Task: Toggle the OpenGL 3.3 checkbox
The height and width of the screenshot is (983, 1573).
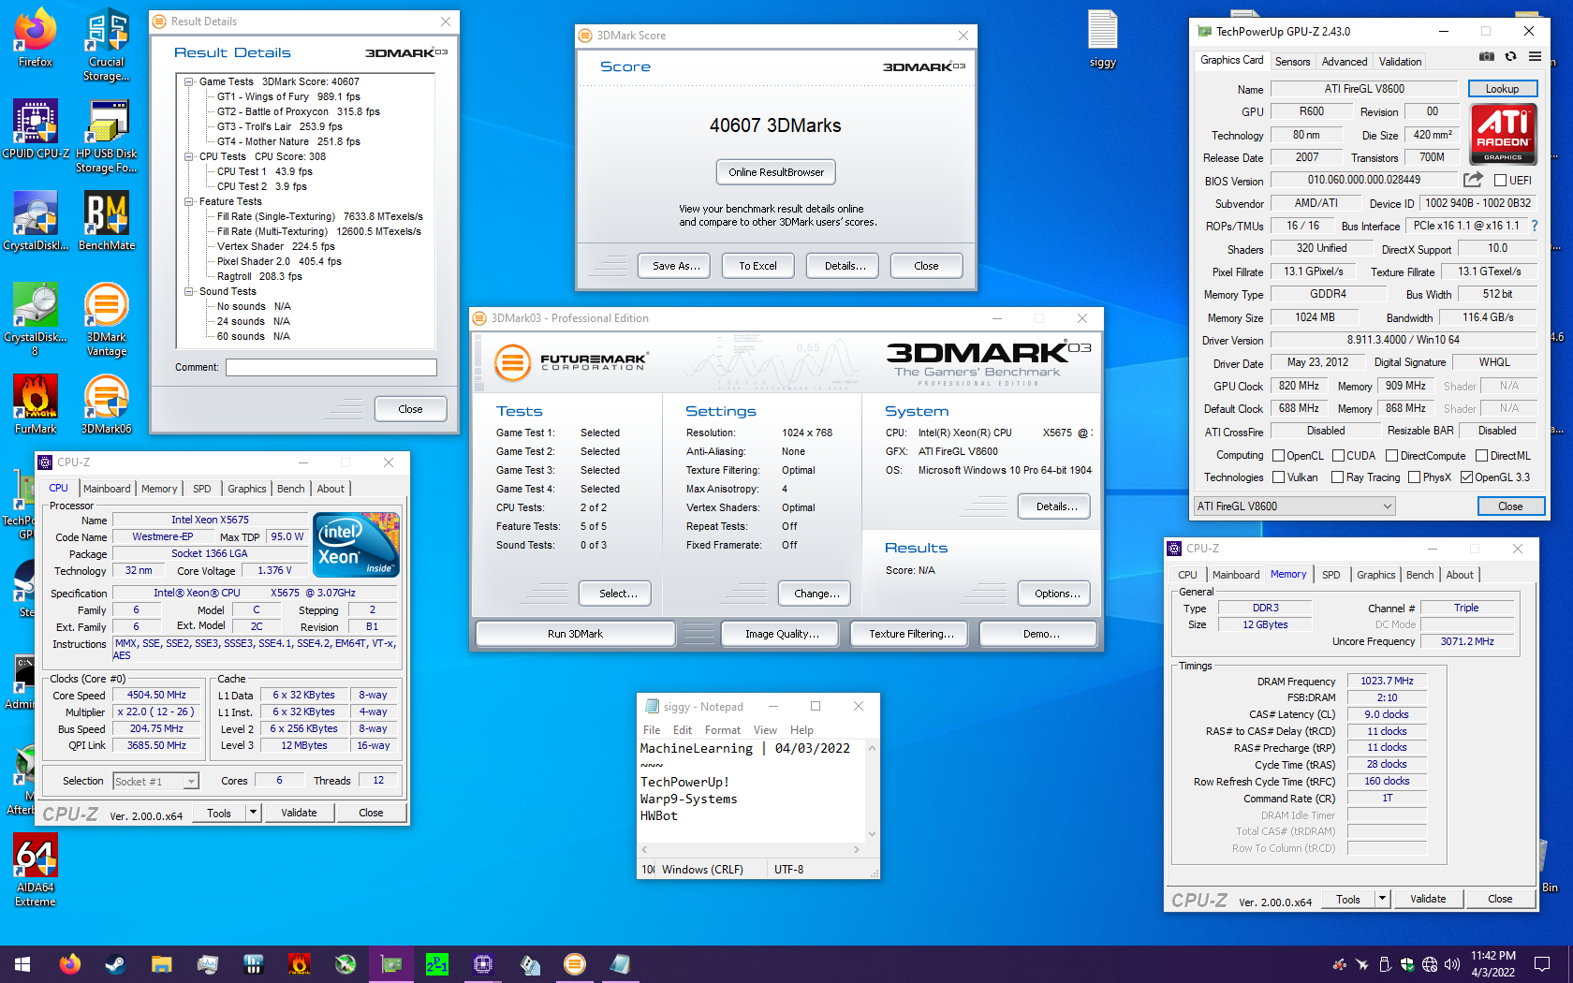Action: click(x=1467, y=477)
